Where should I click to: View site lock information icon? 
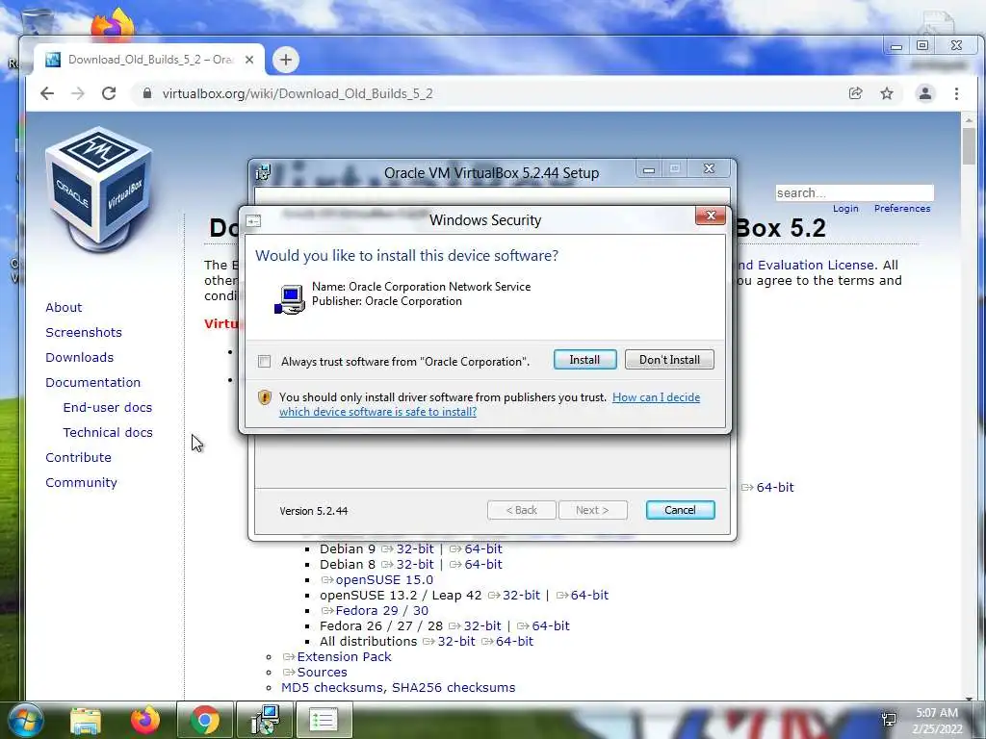[147, 93]
